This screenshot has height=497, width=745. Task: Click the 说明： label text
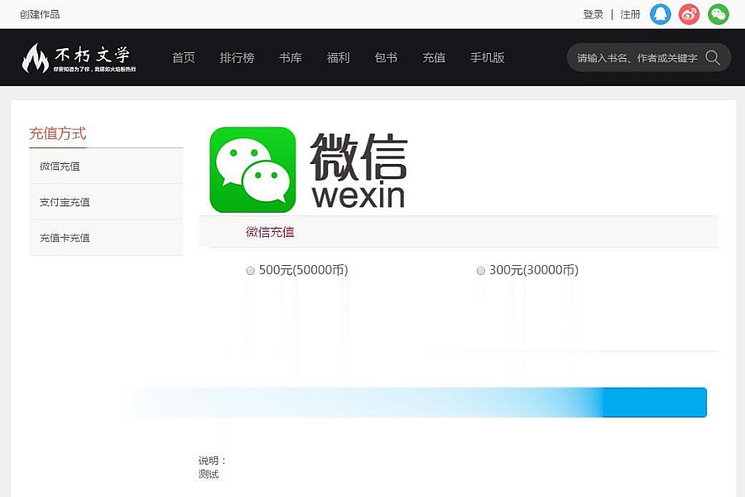(213, 461)
